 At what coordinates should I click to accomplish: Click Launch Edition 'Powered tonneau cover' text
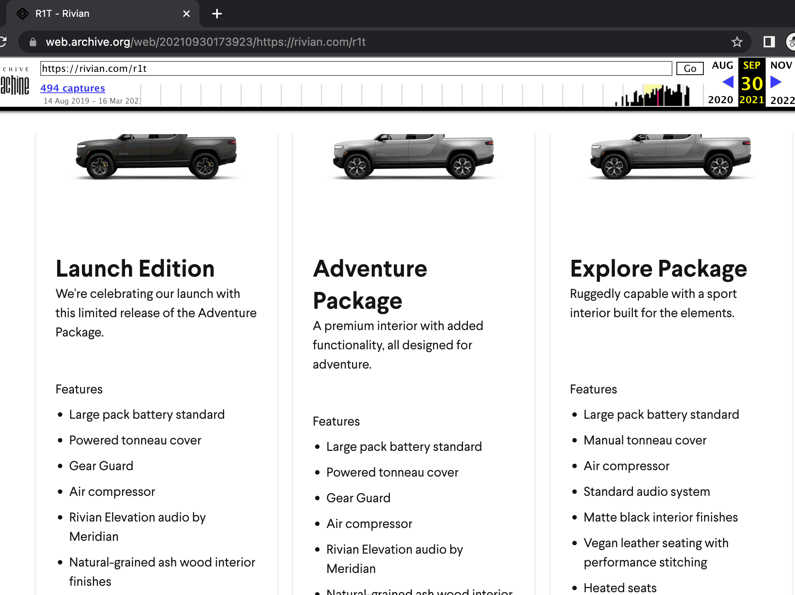pos(135,440)
